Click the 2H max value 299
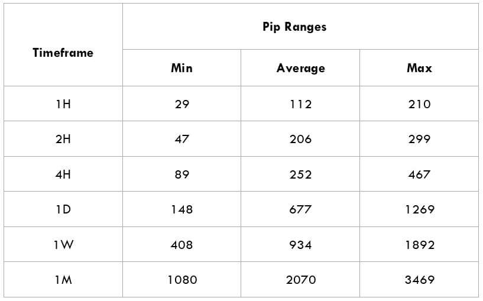Screen dimensions: 483x301 click(x=419, y=139)
